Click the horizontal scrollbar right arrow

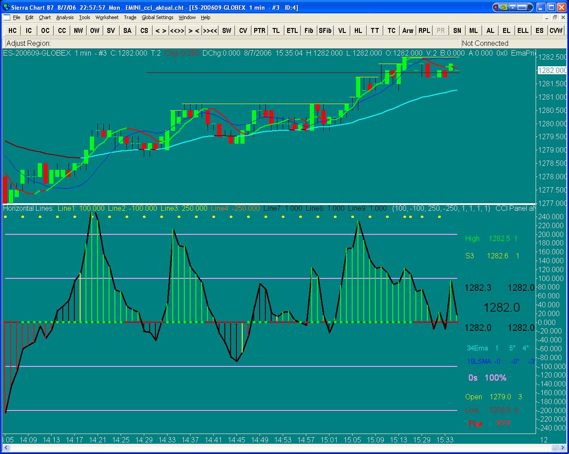pyautogui.click(x=563, y=447)
